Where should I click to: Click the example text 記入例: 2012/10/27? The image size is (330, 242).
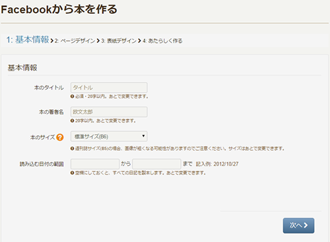pos(217,164)
